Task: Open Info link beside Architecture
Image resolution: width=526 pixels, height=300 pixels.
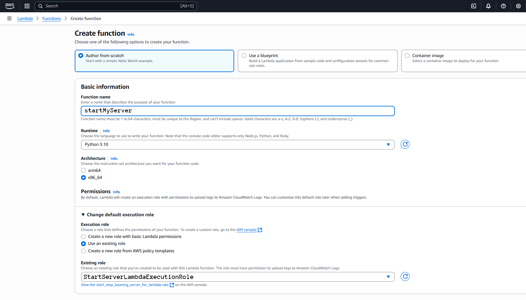Action: pyautogui.click(x=114, y=159)
